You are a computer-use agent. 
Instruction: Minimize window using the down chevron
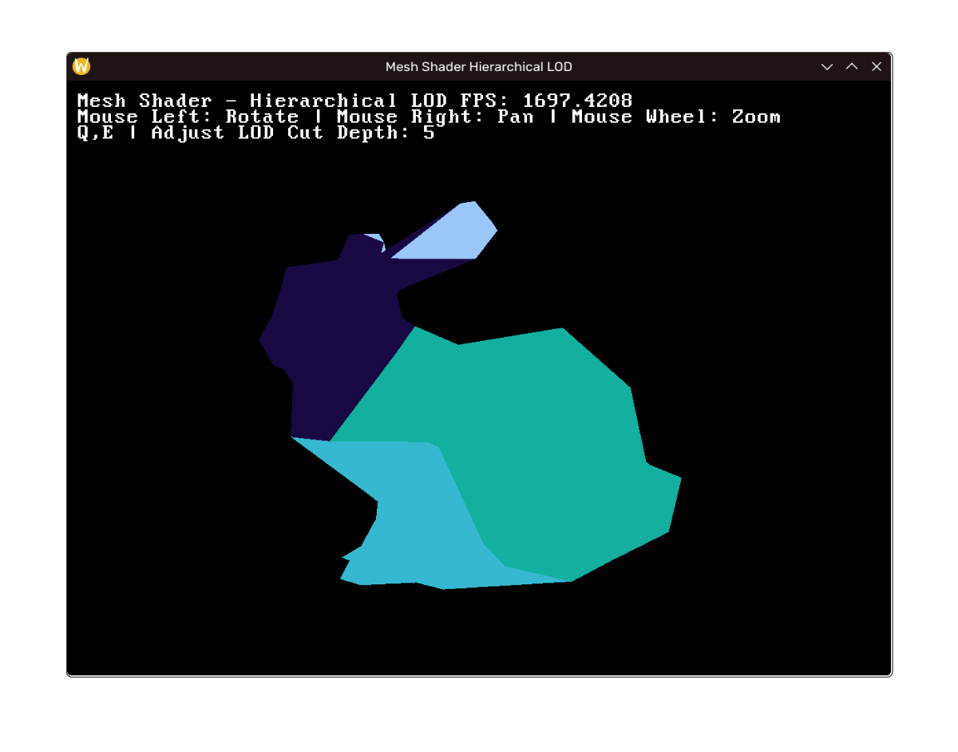(827, 66)
